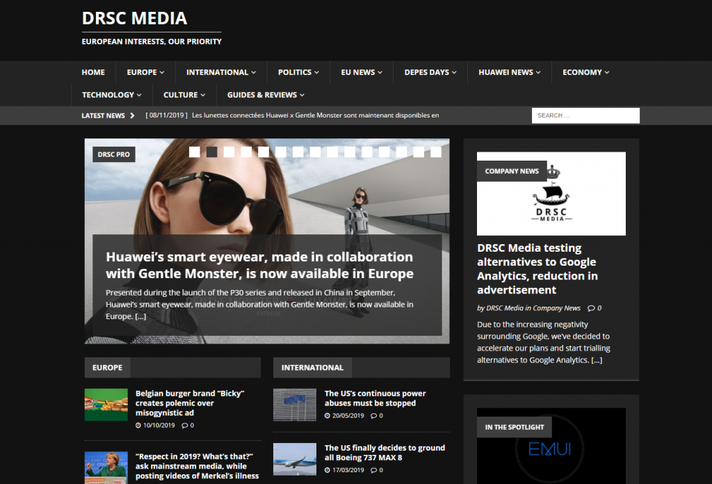
Task: Expand the Culture dropdown chevron
Action: tap(202, 95)
